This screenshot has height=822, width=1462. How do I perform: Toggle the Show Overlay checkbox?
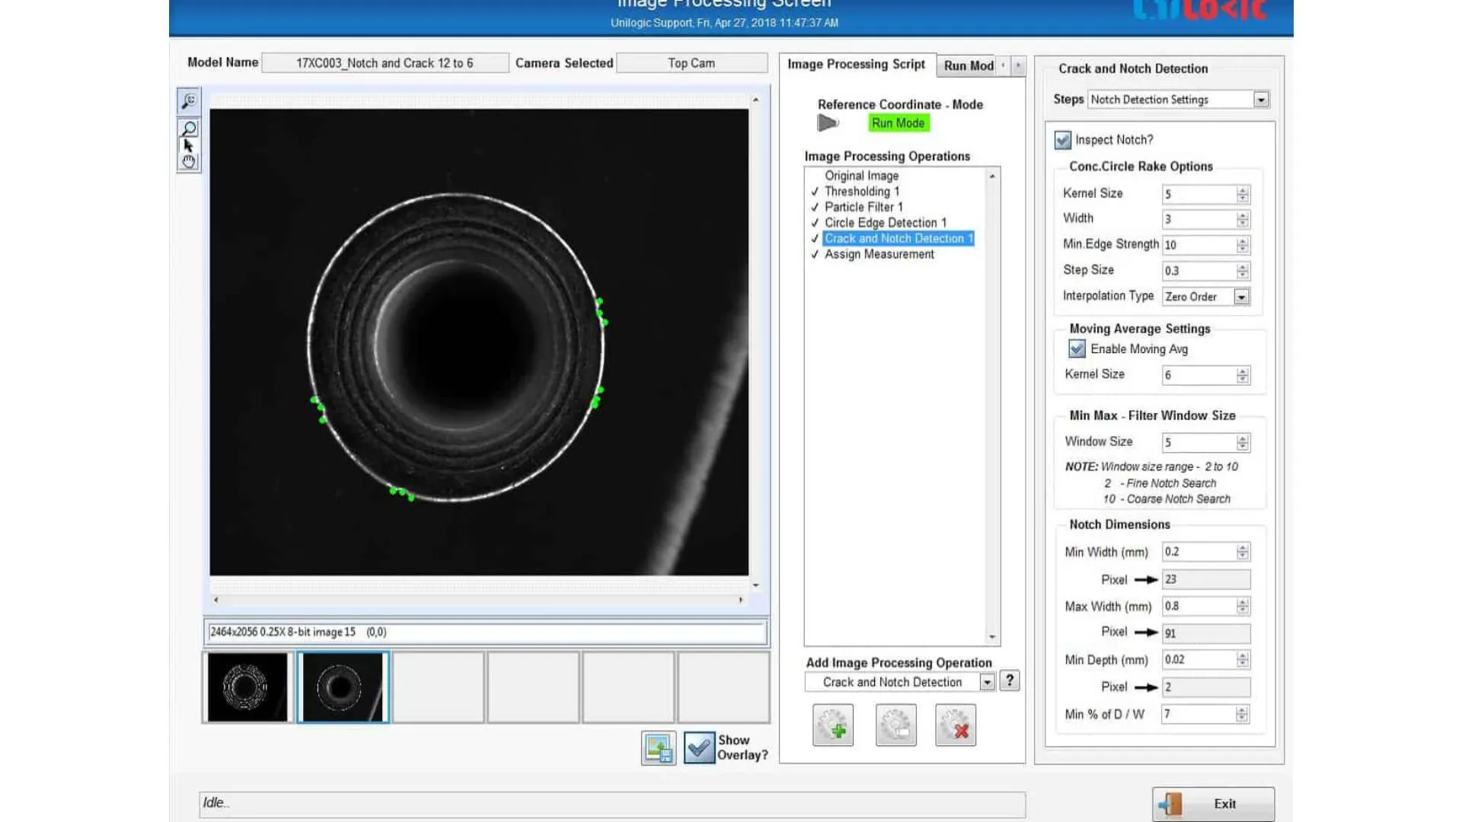699,747
